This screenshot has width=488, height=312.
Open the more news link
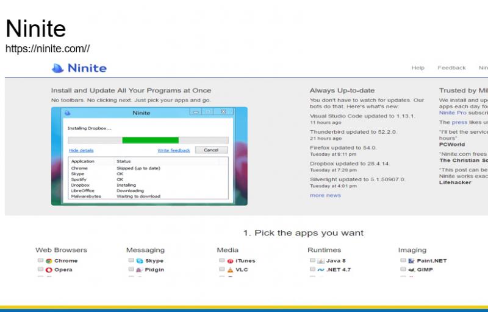(x=325, y=195)
